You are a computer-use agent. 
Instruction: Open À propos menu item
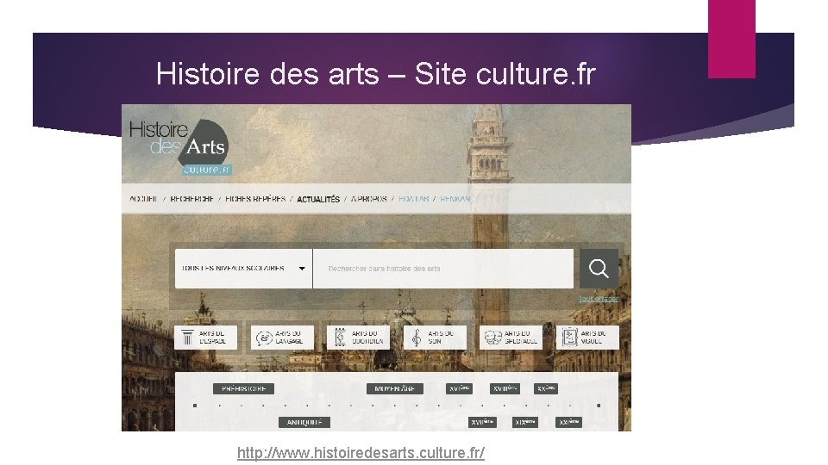368,199
